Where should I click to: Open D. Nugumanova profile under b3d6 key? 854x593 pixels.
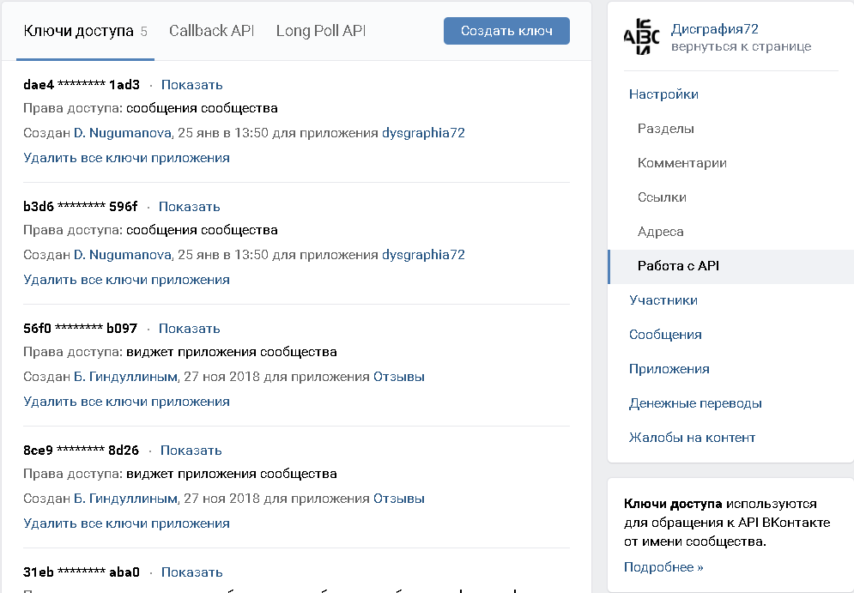coord(123,255)
